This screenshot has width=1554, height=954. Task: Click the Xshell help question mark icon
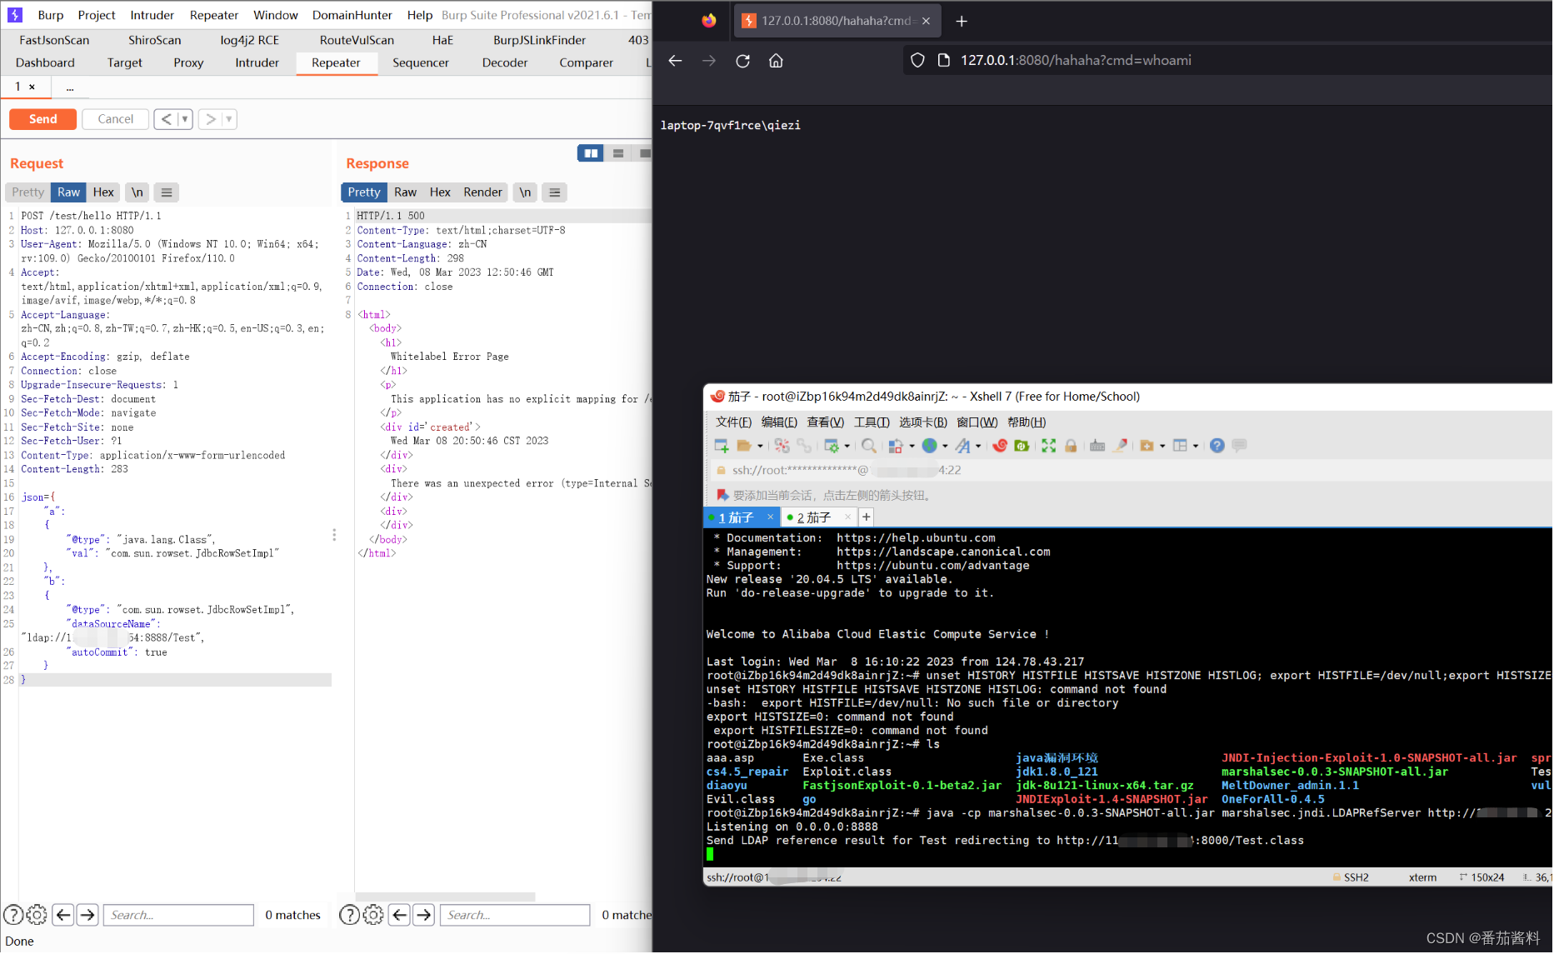click(1217, 446)
